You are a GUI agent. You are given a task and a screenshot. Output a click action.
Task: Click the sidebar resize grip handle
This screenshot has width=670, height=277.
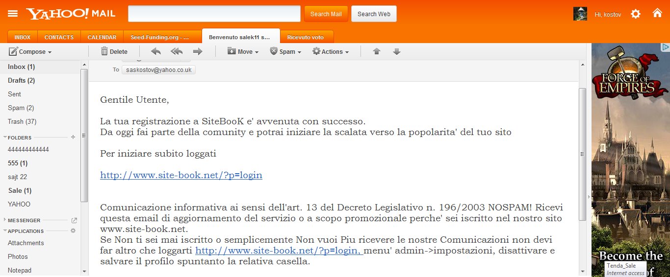tap(84, 136)
